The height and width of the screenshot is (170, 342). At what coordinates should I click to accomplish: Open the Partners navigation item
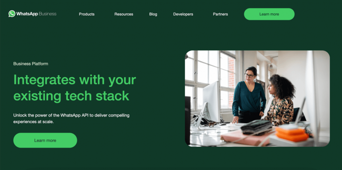(220, 14)
